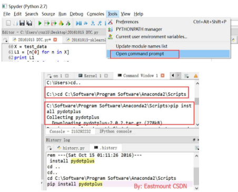Open the Run menu
The height and width of the screenshot is (192, 238).
pyautogui.click(x=62, y=14)
